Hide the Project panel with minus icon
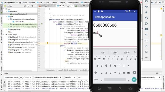This screenshot has height=92, width=165. (x=36, y=6)
